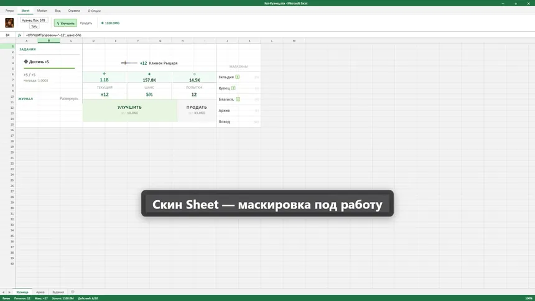Click the 100% zoom level in status bar

(529, 299)
